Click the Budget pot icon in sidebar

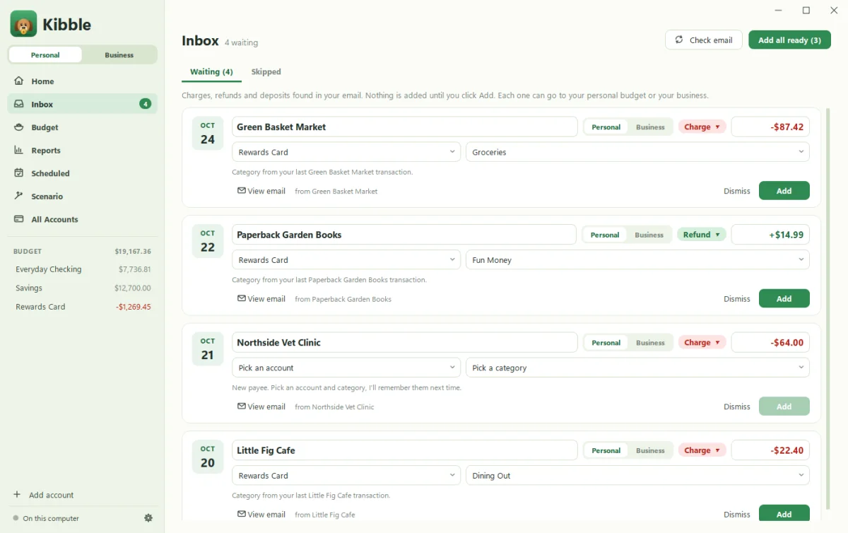point(19,127)
